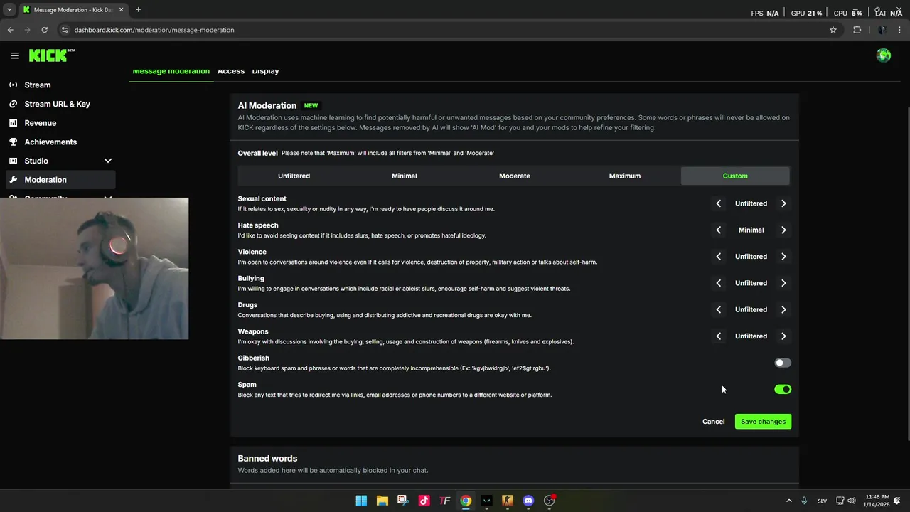
Task: Increase Sexual content filter level
Action: point(783,203)
